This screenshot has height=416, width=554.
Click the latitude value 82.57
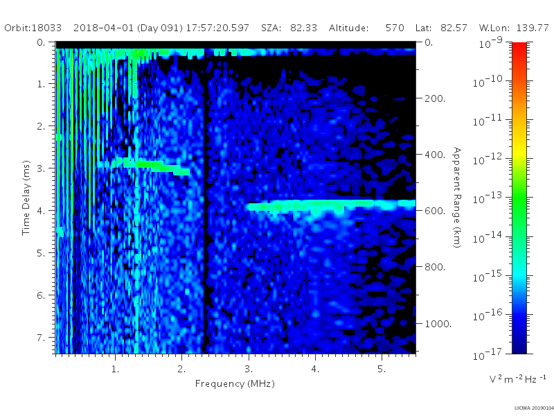point(454,28)
